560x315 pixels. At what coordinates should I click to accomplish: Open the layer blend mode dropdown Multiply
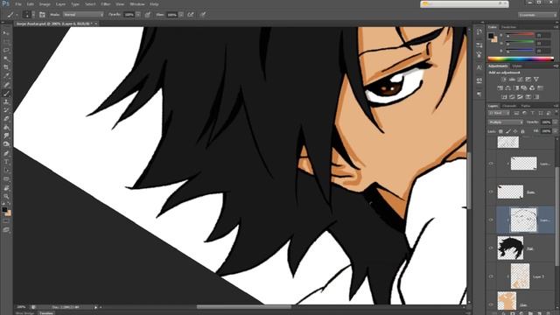[x=506, y=122]
